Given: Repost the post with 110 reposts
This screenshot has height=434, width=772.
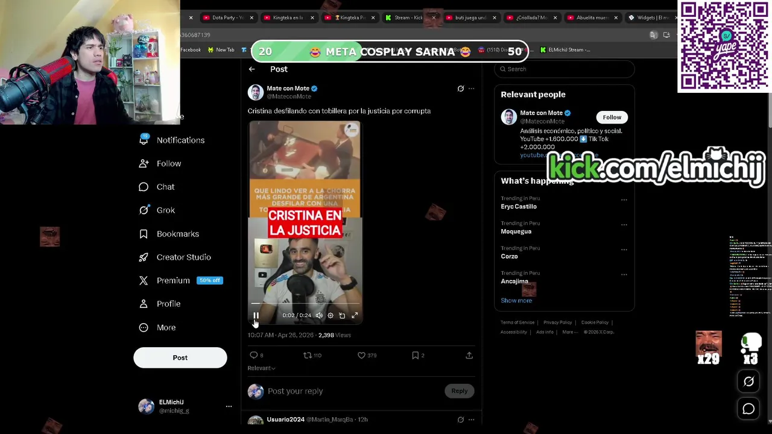Looking at the screenshot, I should [x=307, y=356].
